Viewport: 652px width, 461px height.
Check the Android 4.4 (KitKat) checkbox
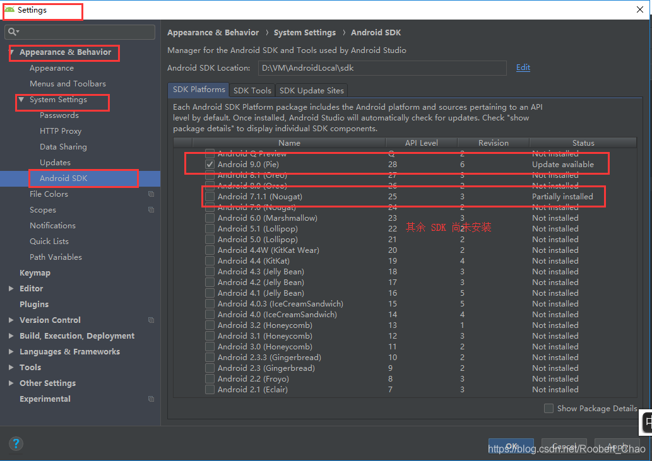(x=210, y=261)
